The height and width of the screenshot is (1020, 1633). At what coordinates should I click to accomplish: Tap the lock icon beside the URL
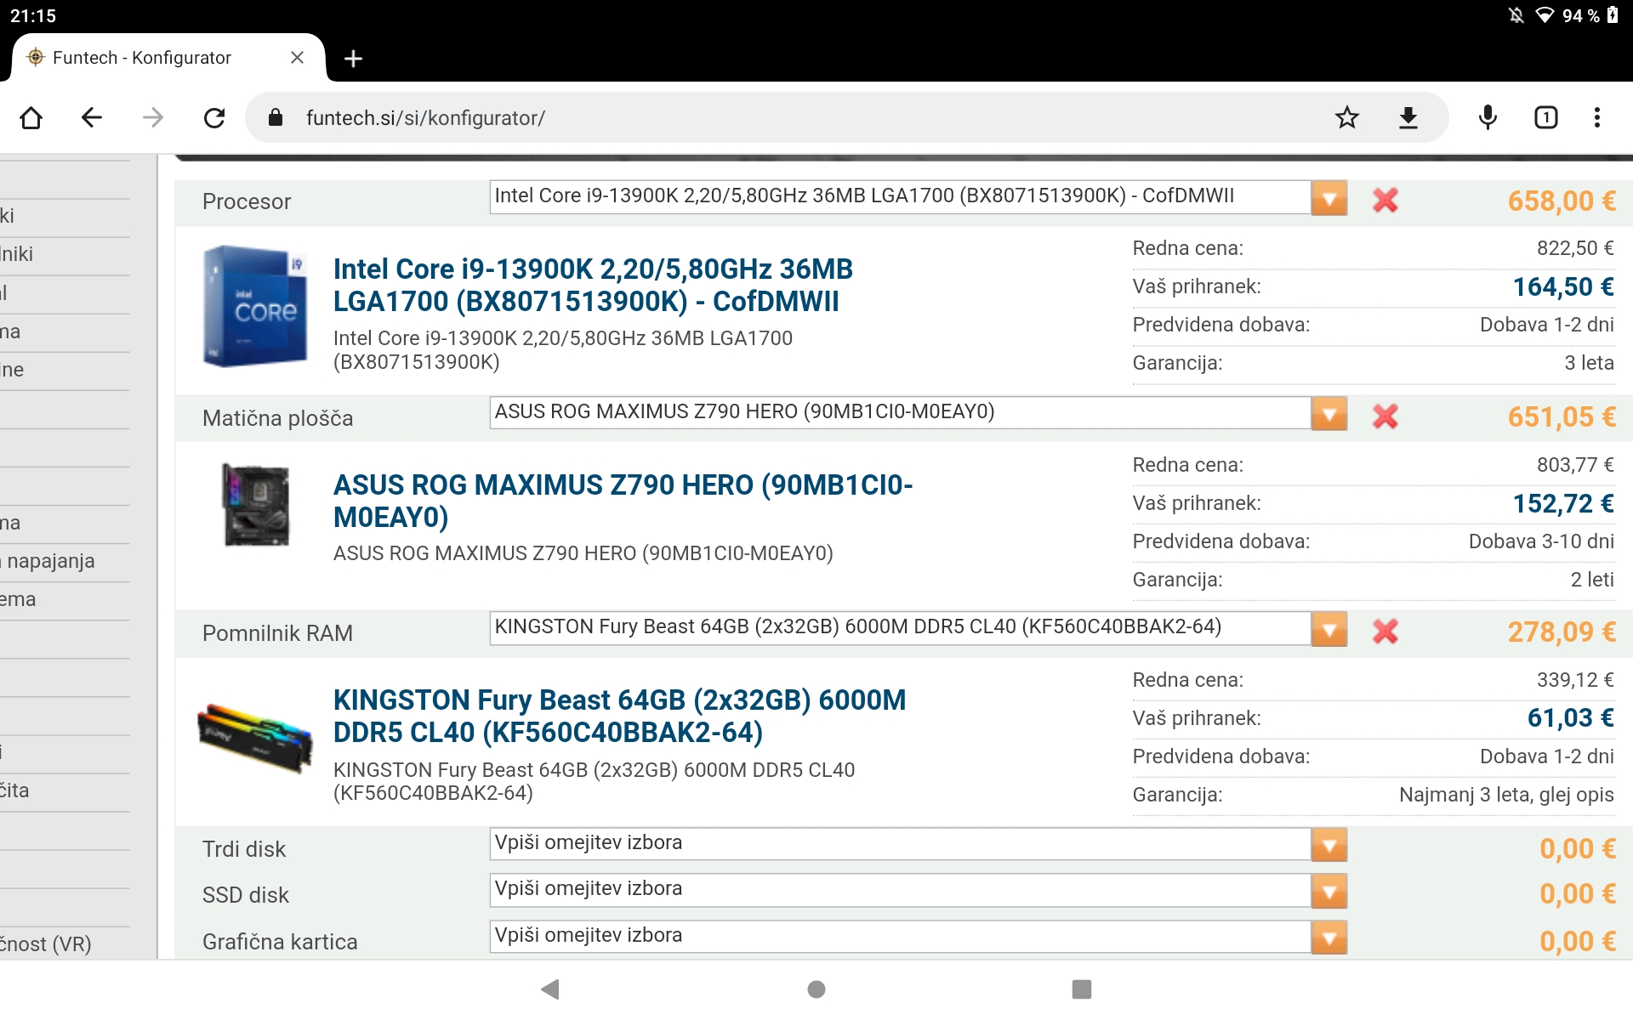tap(276, 117)
